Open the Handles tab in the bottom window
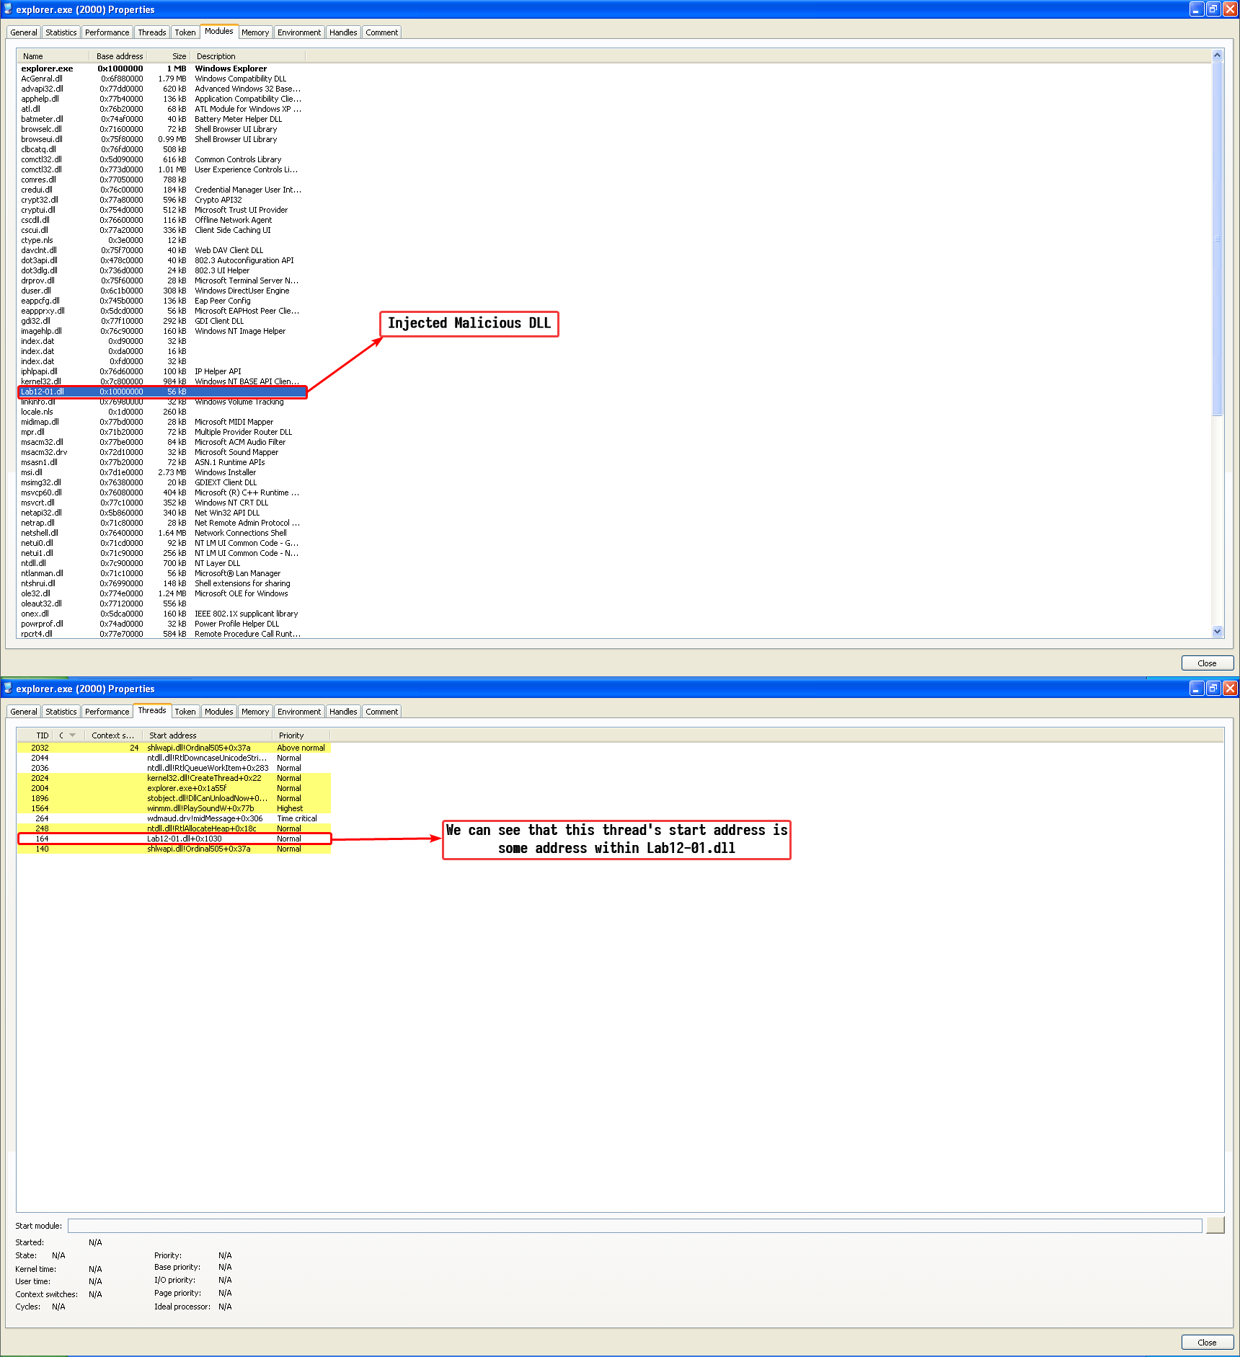The image size is (1240, 1357). tap(343, 712)
